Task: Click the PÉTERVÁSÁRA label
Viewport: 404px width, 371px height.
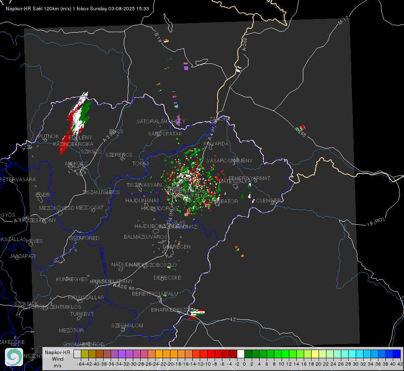Action: click(18, 180)
